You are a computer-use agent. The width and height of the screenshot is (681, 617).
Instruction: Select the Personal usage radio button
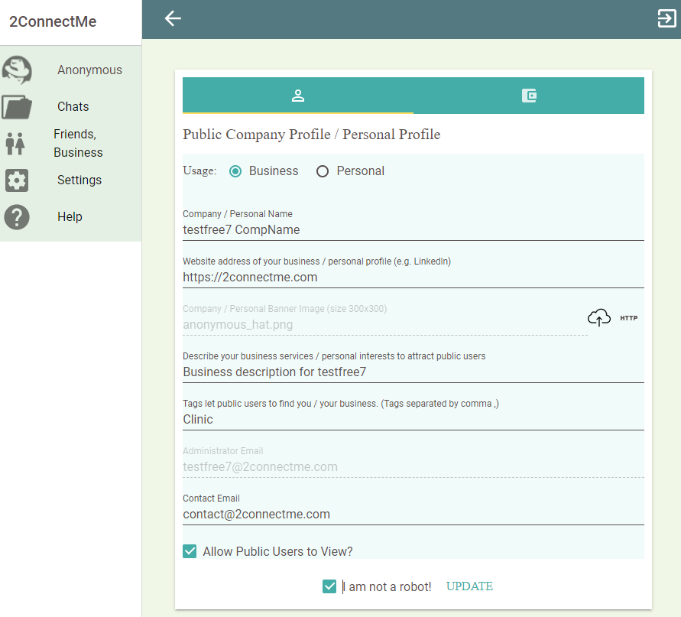323,171
